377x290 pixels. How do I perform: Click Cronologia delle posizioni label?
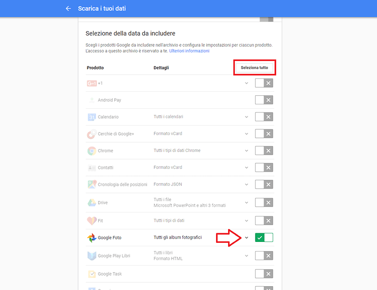[122, 185]
